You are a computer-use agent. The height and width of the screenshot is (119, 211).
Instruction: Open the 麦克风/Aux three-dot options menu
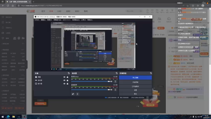tap(115, 81)
